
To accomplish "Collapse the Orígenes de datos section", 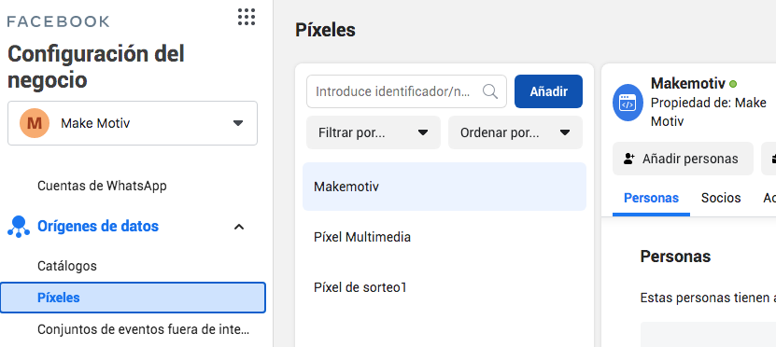I will [239, 227].
